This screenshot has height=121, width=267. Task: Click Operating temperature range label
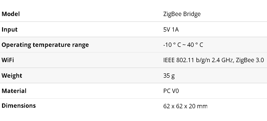tap(45, 45)
